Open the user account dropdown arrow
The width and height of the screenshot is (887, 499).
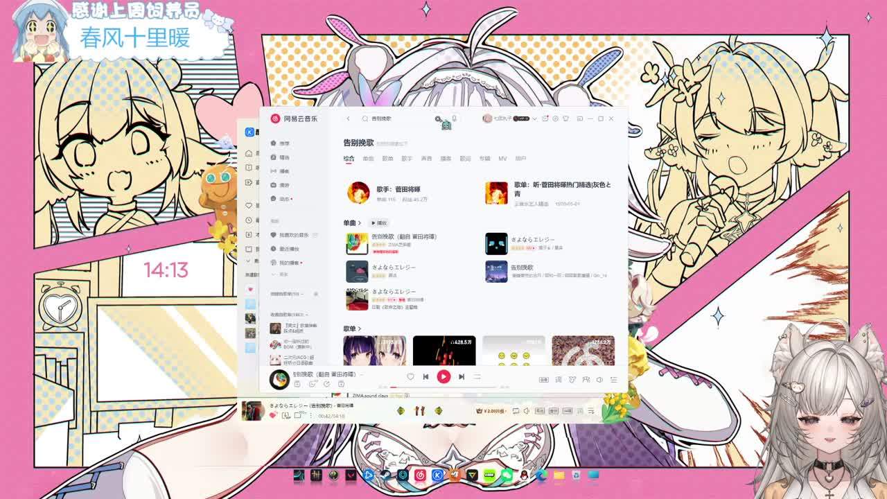[536, 119]
